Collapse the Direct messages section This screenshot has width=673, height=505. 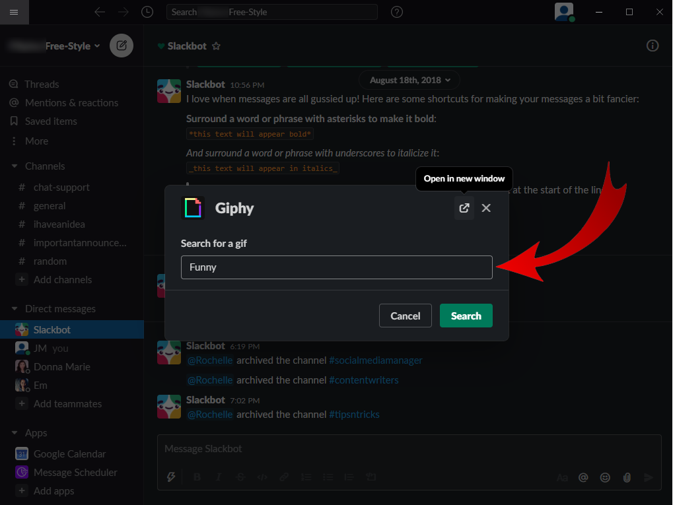(15, 308)
